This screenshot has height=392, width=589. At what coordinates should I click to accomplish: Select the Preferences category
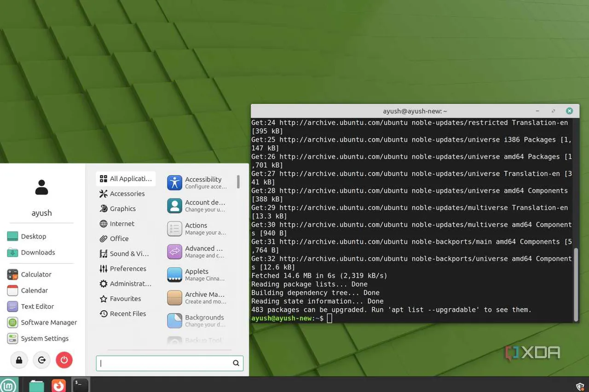[122, 269]
